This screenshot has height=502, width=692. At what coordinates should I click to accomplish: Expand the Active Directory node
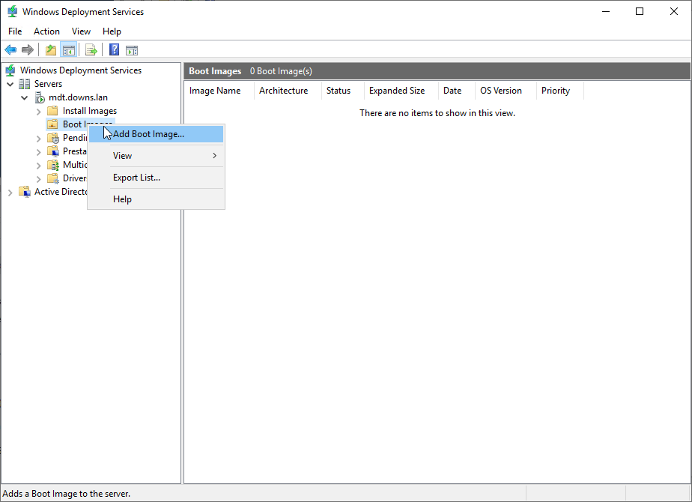click(10, 192)
